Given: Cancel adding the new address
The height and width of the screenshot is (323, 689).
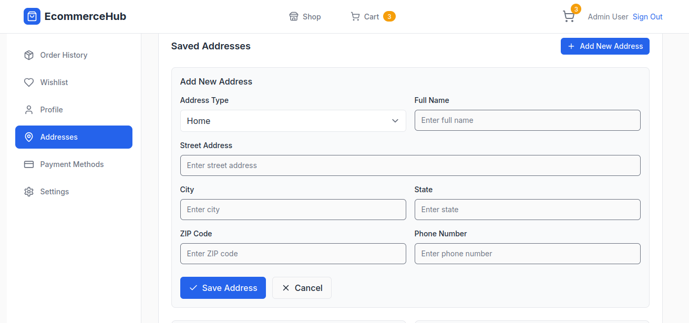Looking at the screenshot, I should (302, 288).
